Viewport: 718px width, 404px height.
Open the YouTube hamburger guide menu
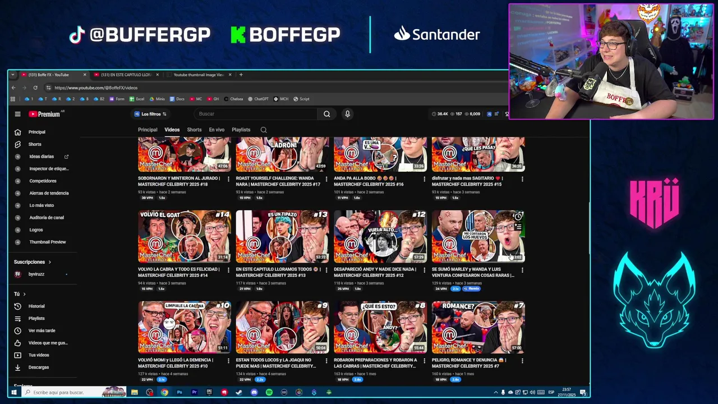(17, 114)
